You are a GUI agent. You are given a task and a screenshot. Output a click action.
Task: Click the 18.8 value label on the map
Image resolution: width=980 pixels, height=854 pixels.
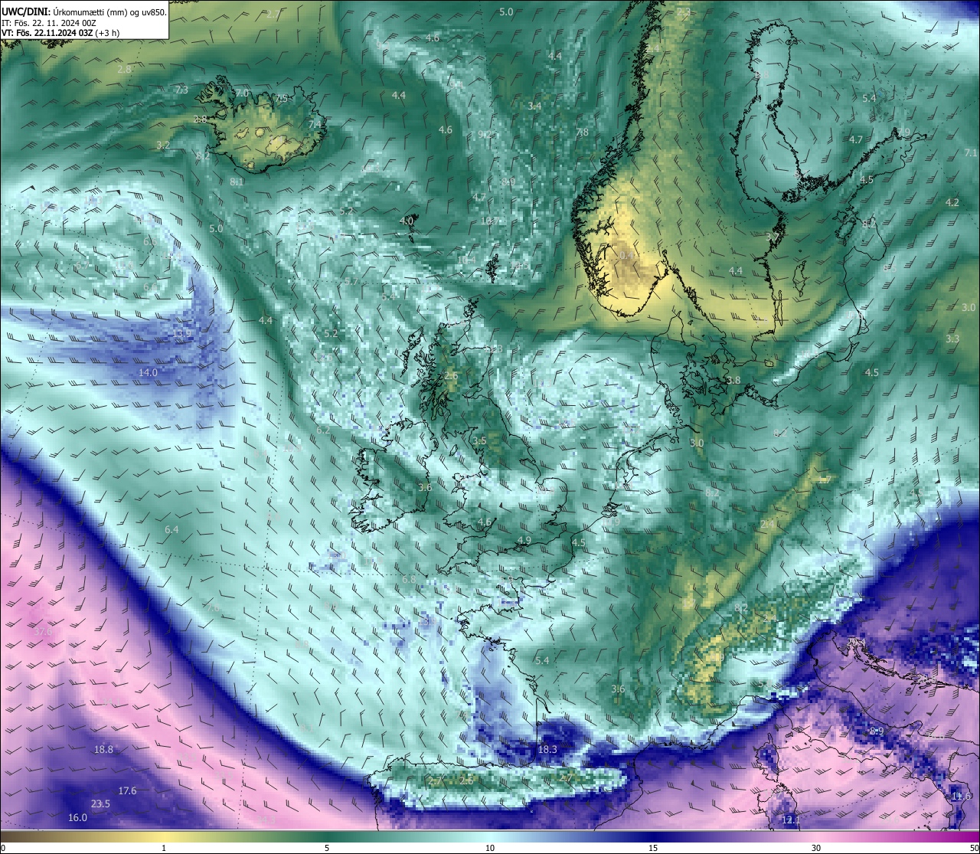click(103, 750)
